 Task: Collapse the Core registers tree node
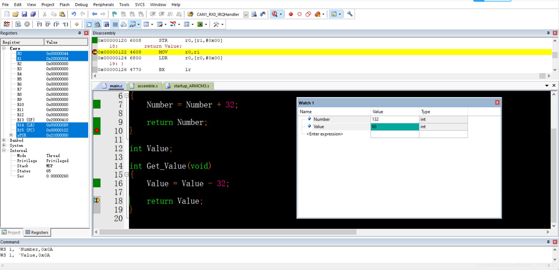4,48
